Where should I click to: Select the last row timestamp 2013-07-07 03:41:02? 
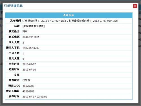(x=35, y=97)
